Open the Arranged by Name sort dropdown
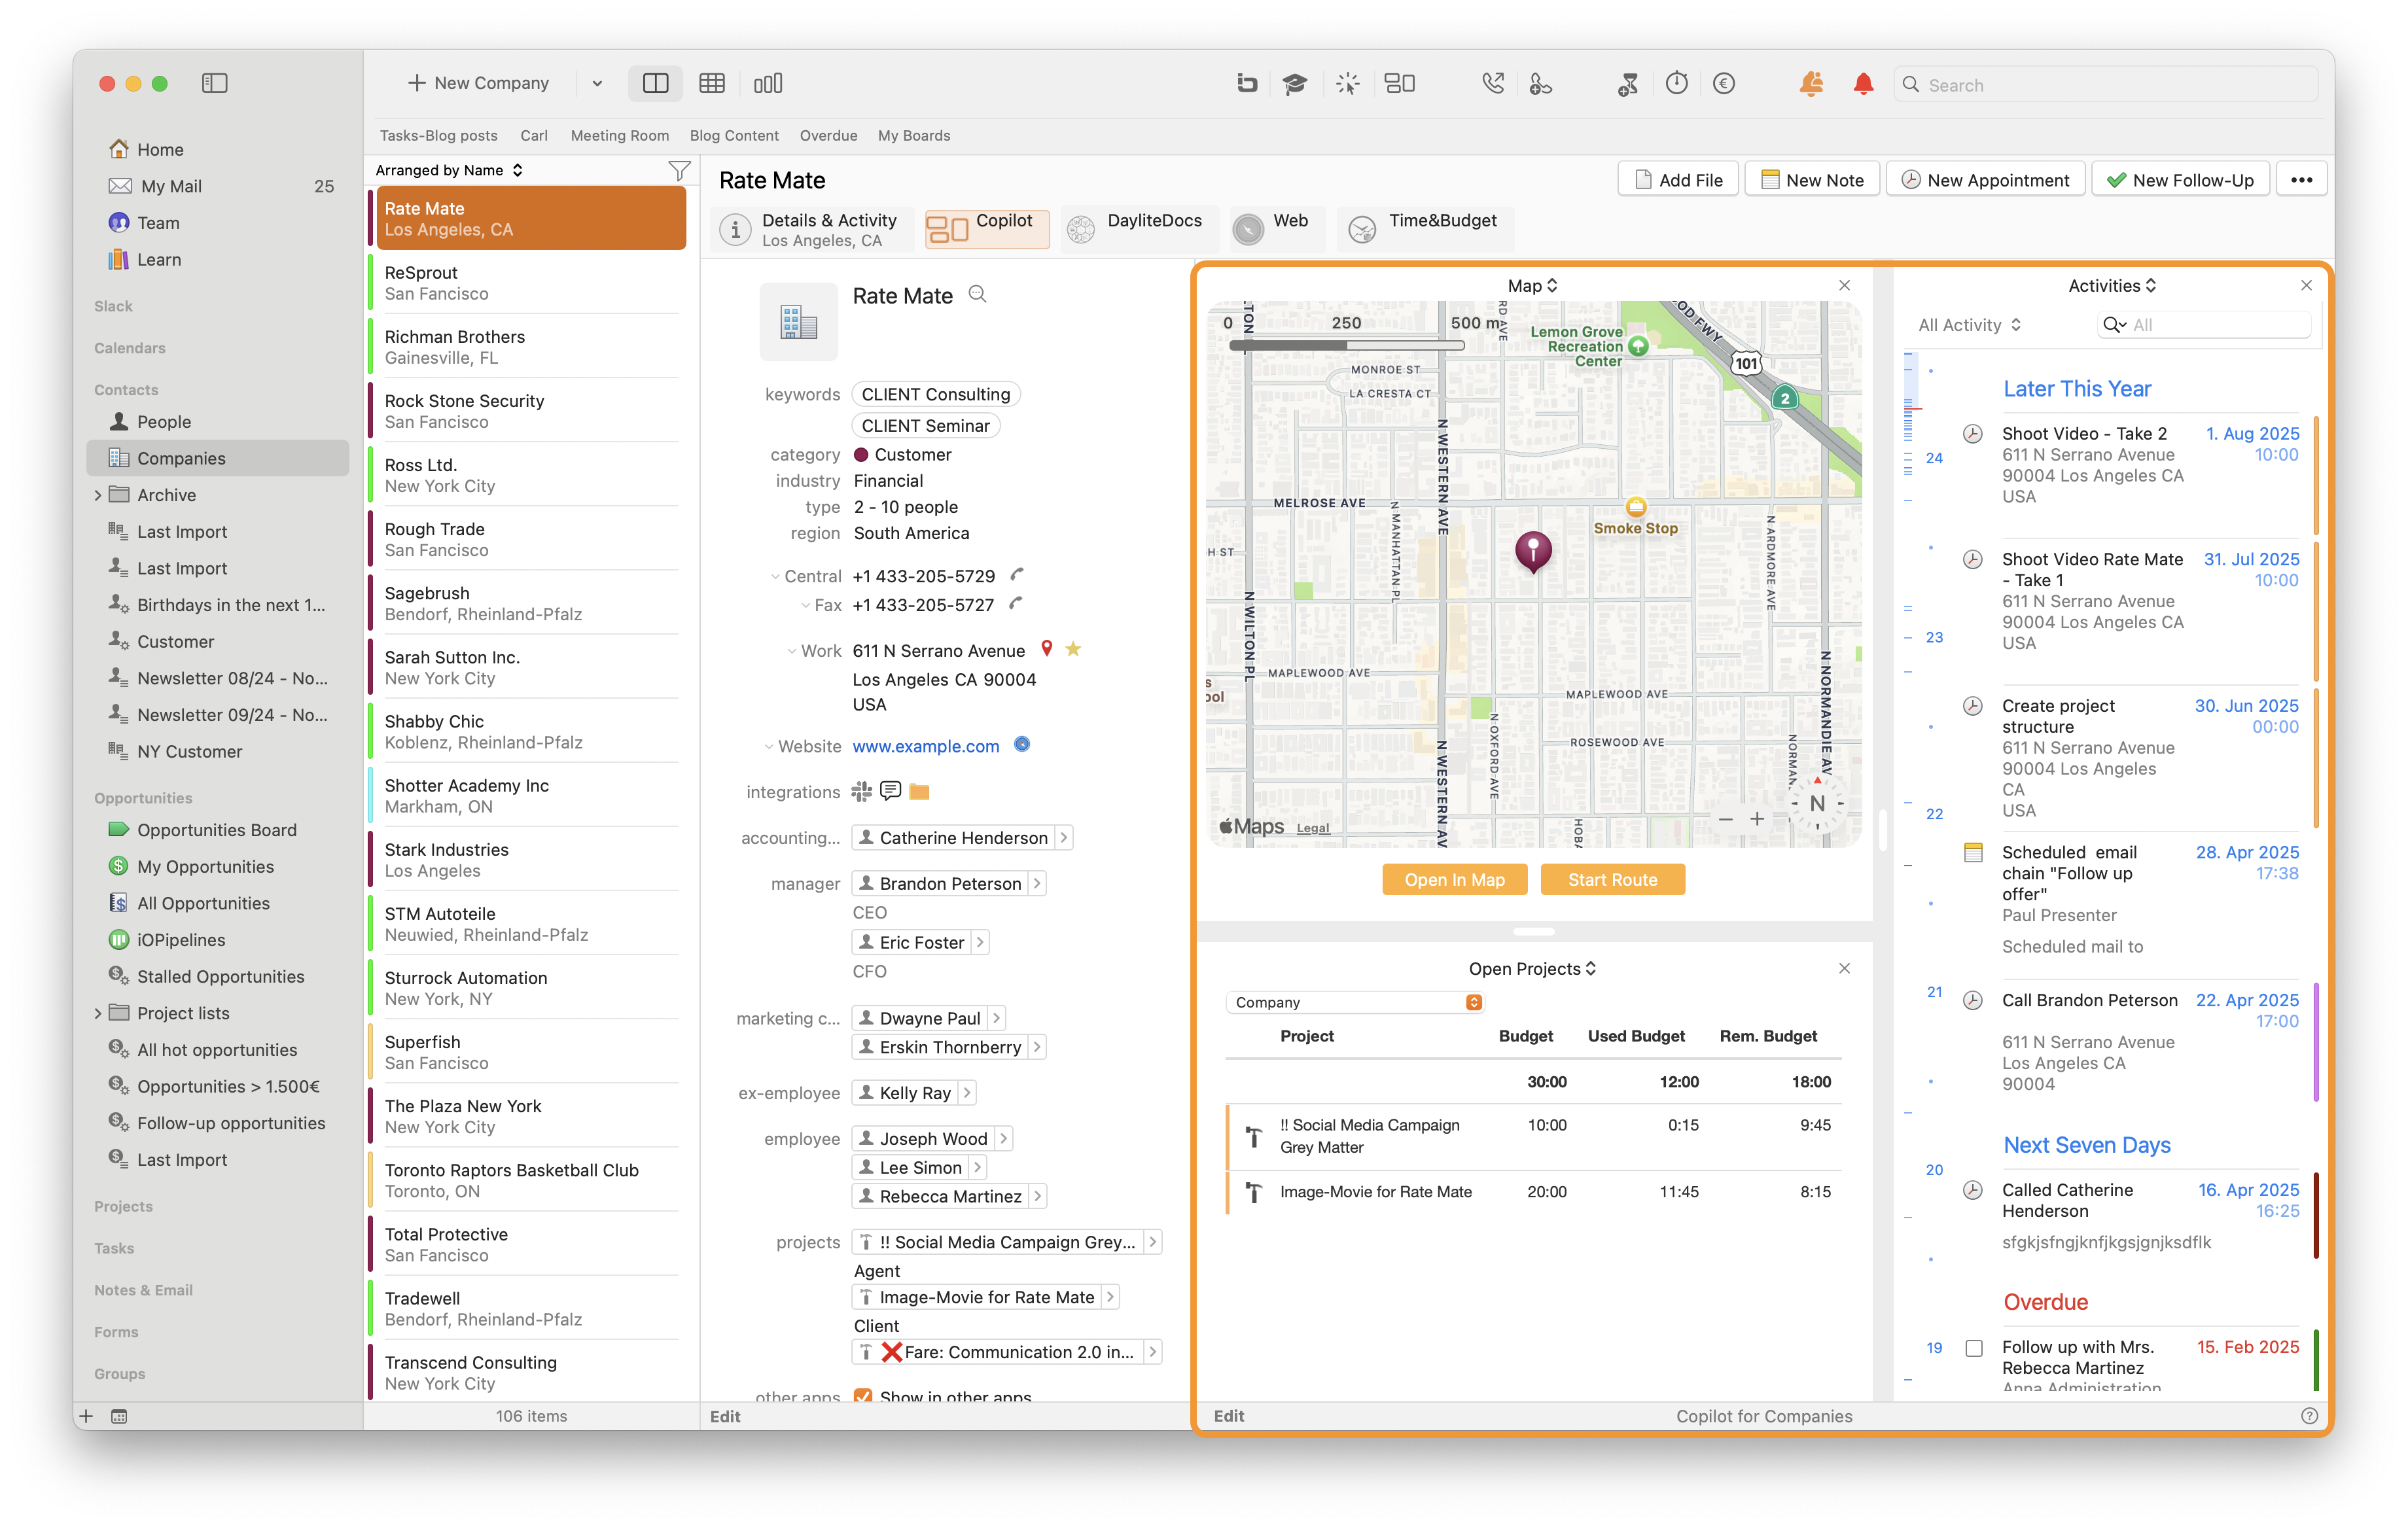The image size is (2408, 1527). 449,171
